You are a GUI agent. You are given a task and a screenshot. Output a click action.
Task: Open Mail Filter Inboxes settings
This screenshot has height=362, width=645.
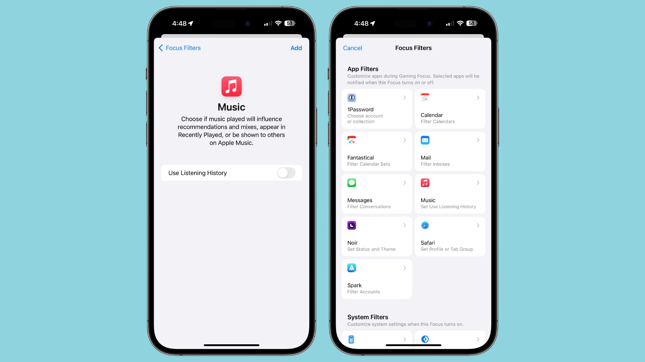tap(449, 151)
